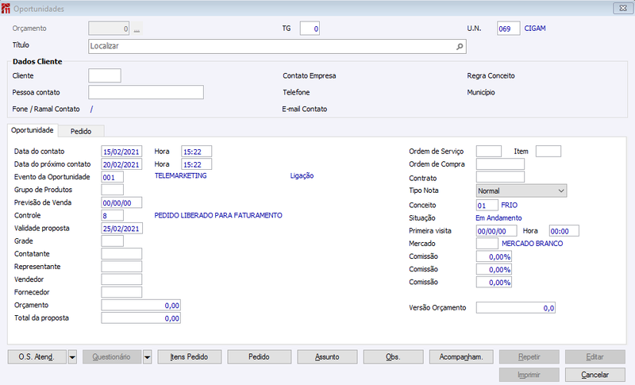Click the Cancelar button
The width and height of the screenshot is (635, 385).
click(595, 375)
